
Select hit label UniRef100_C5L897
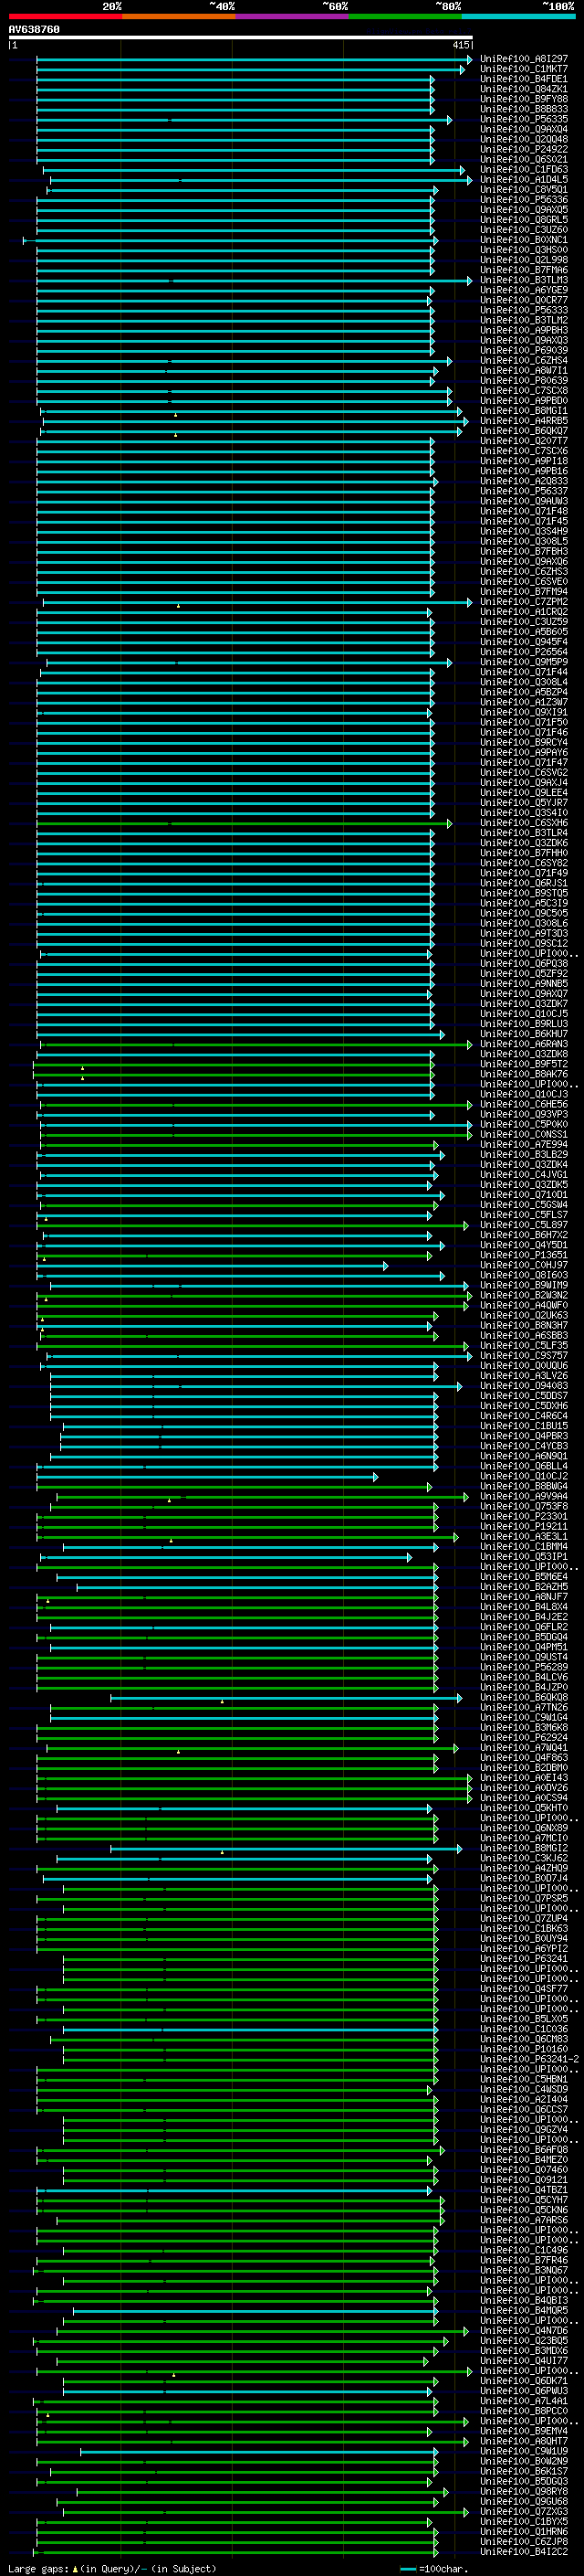point(523,1225)
